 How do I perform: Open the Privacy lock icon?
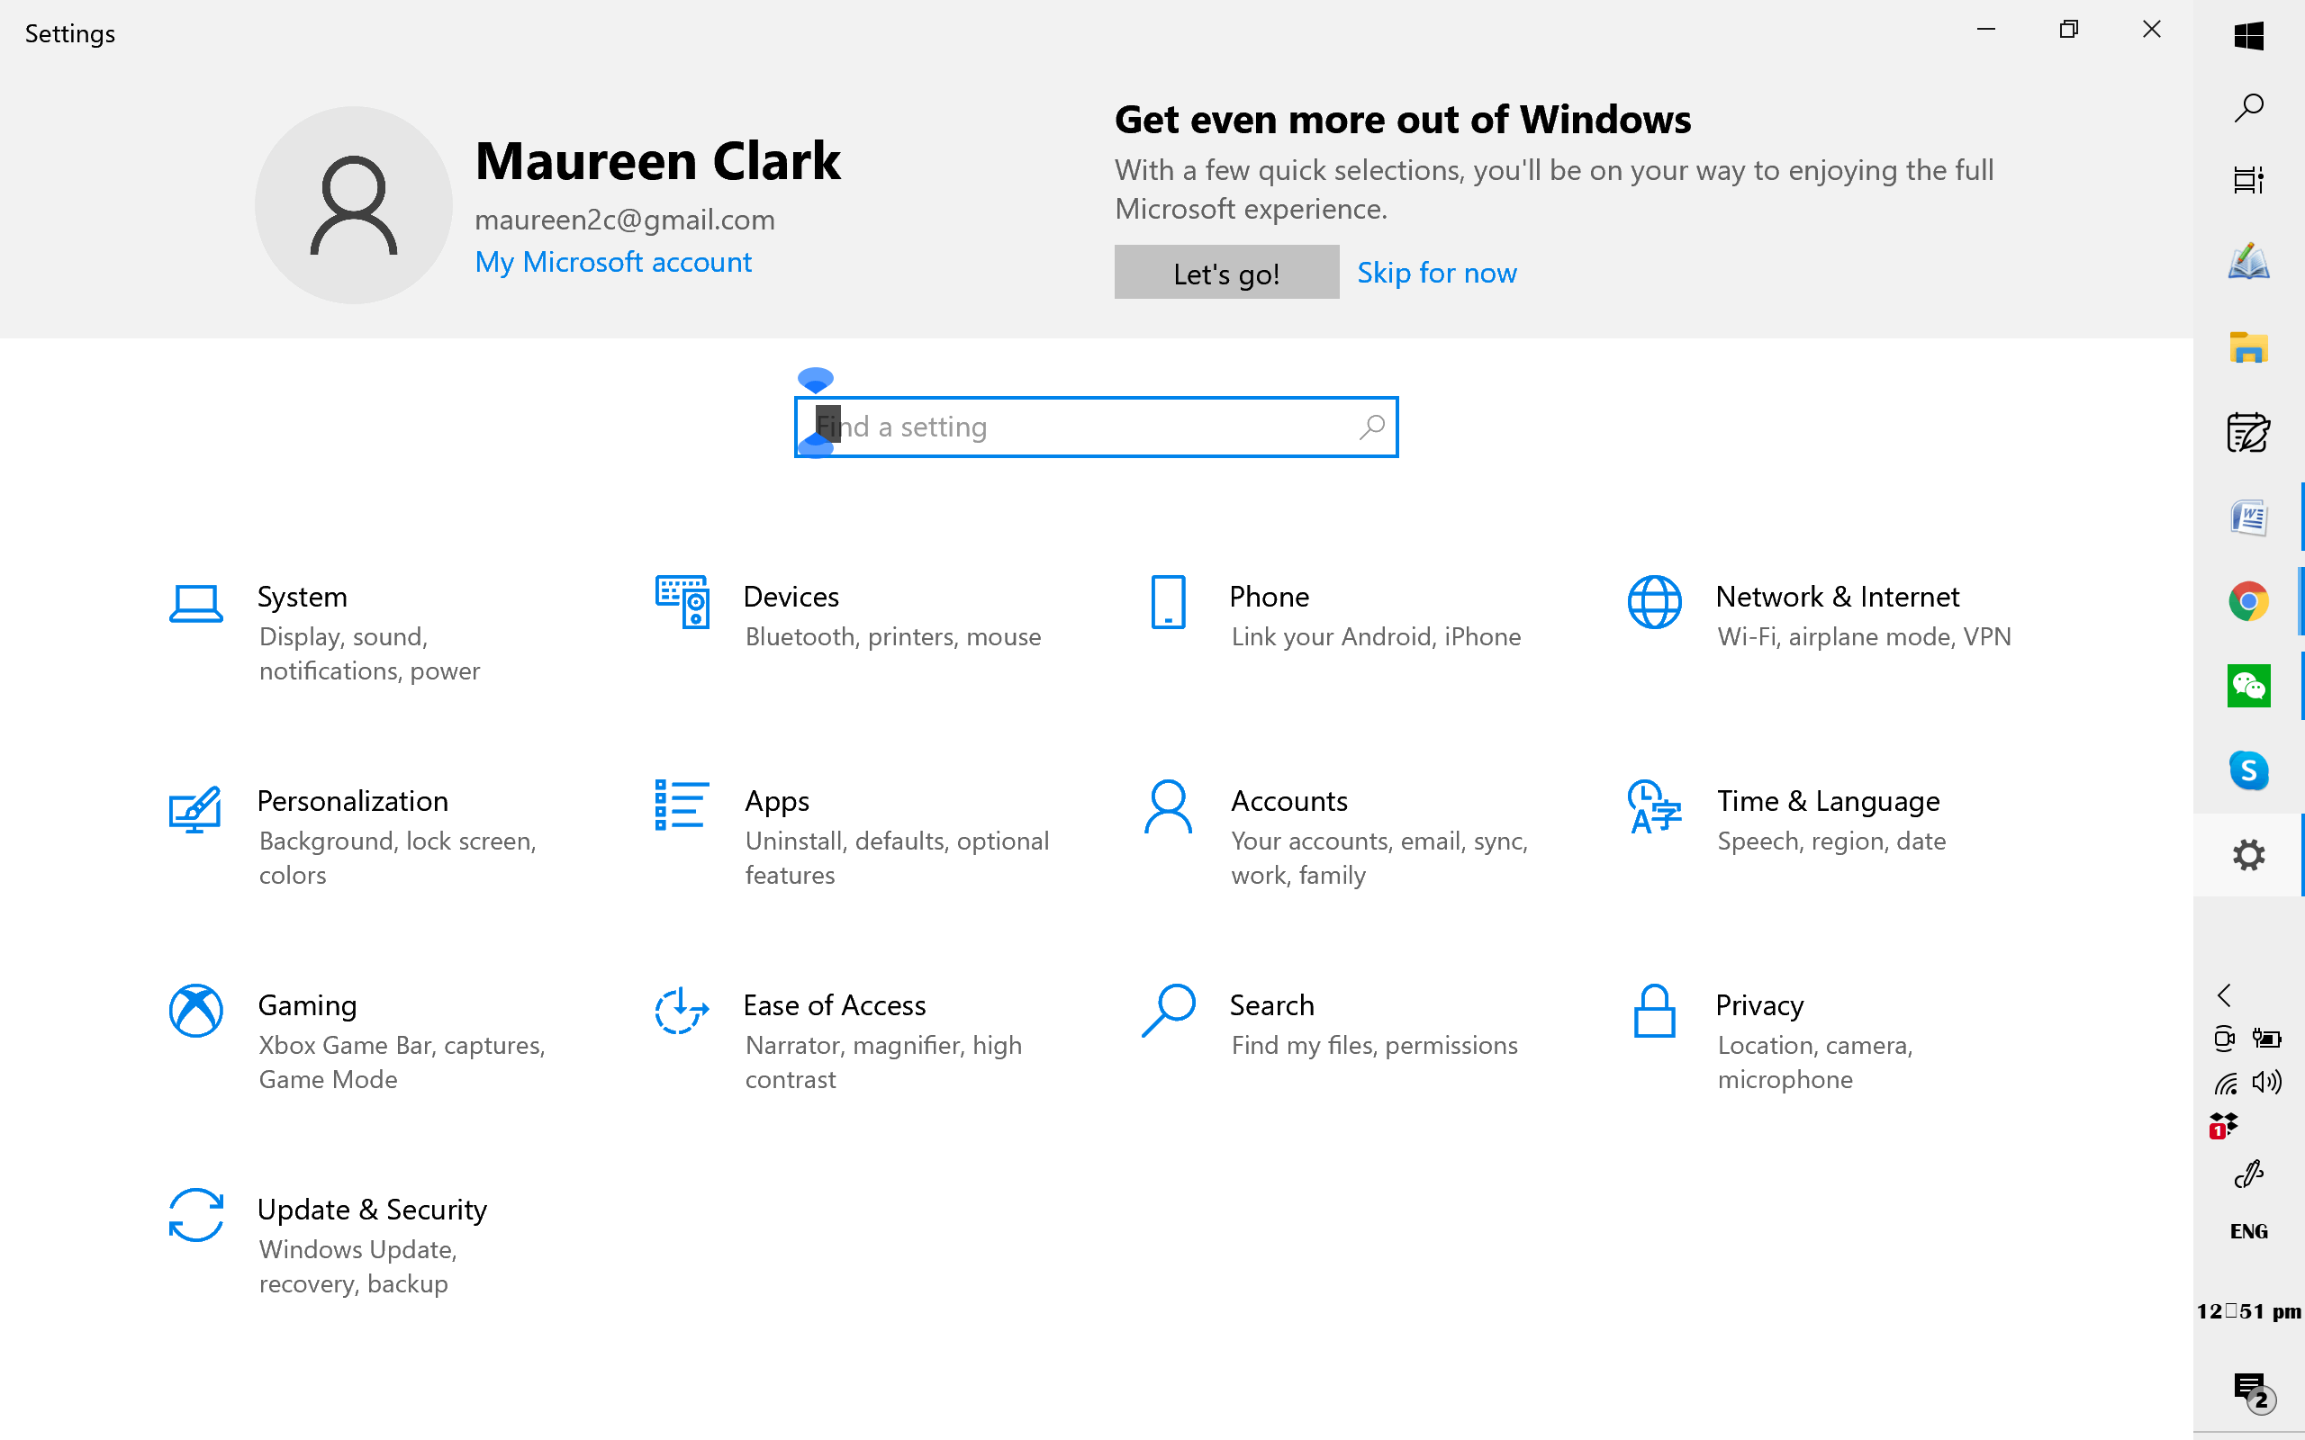point(1654,1011)
